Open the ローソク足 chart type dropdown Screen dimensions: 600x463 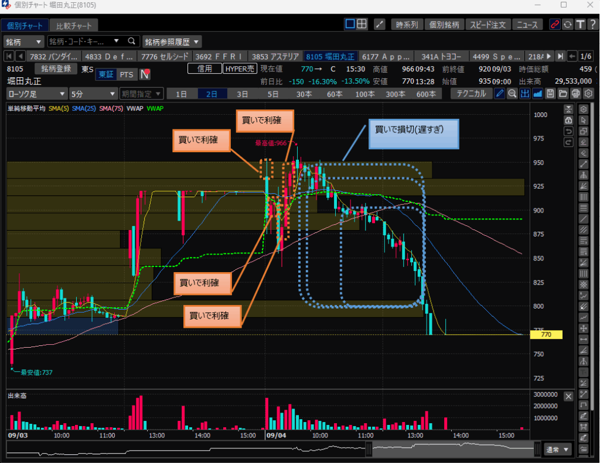36,94
